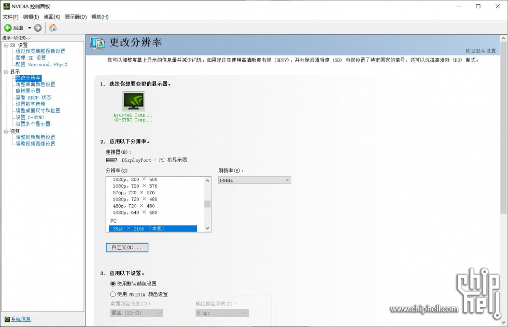508x327 pixels.
Task: Open the 144Hz refresh rate dropdown
Action: pyautogui.click(x=255, y=180)
